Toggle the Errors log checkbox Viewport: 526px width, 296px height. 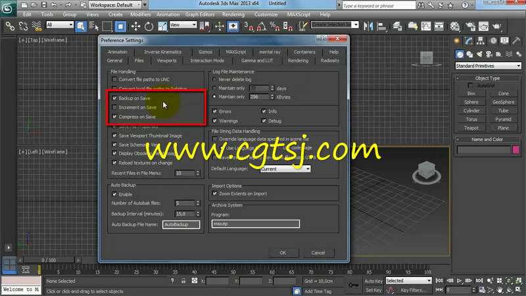[x=215, y=111]
